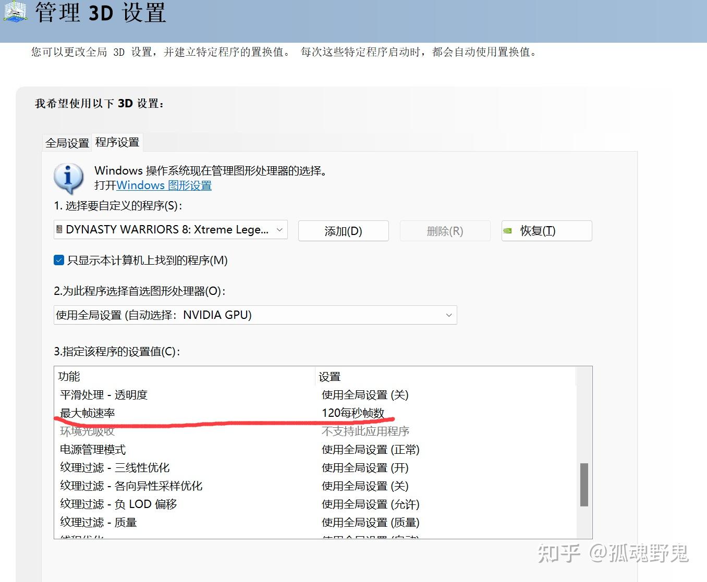Image resolution: width=707 pixels, height=582 pixels.
Task: Click the 设置 column header
Action: coord(446,376)
